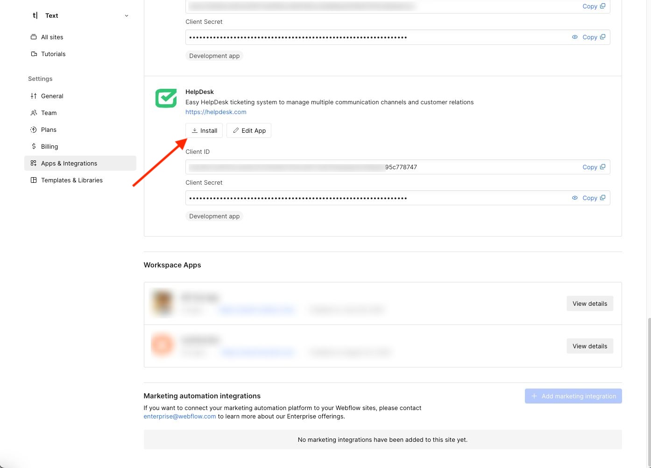The height and width of the screenshot is (468, 651).
Task: Copy the HelpDesk Client ID
Action: point(594,167)
